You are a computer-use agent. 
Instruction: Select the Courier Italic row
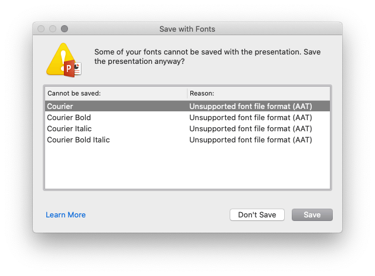click(69, 129)
